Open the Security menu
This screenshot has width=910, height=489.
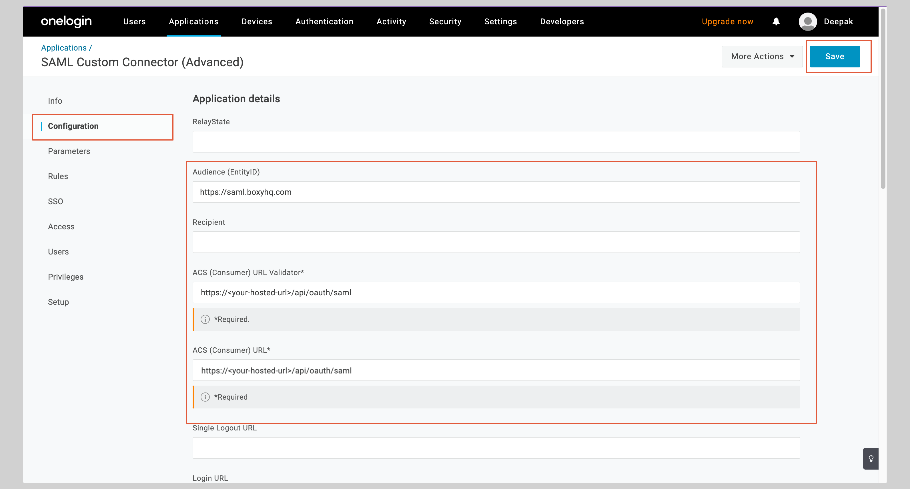pos(445,21)
